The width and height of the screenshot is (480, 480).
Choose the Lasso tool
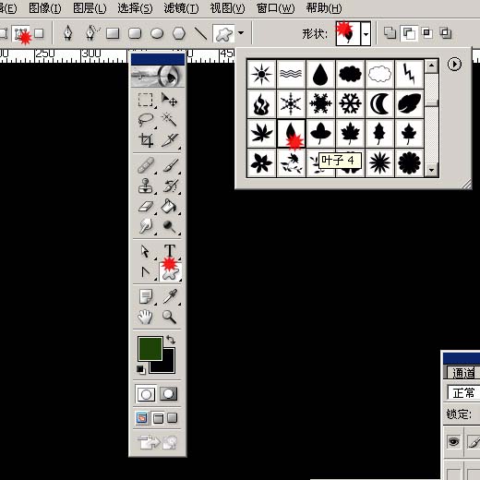[146, 119]
